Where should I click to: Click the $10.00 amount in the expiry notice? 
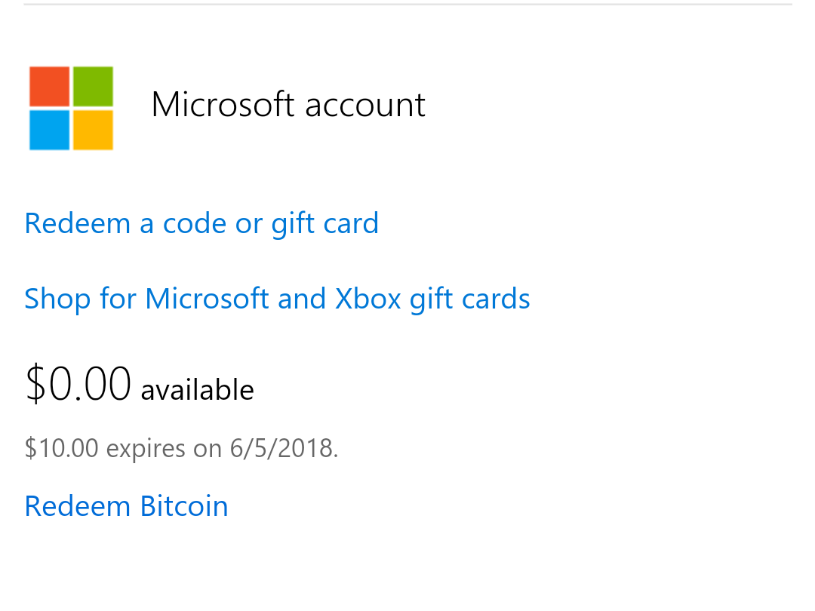click(61, 448)
